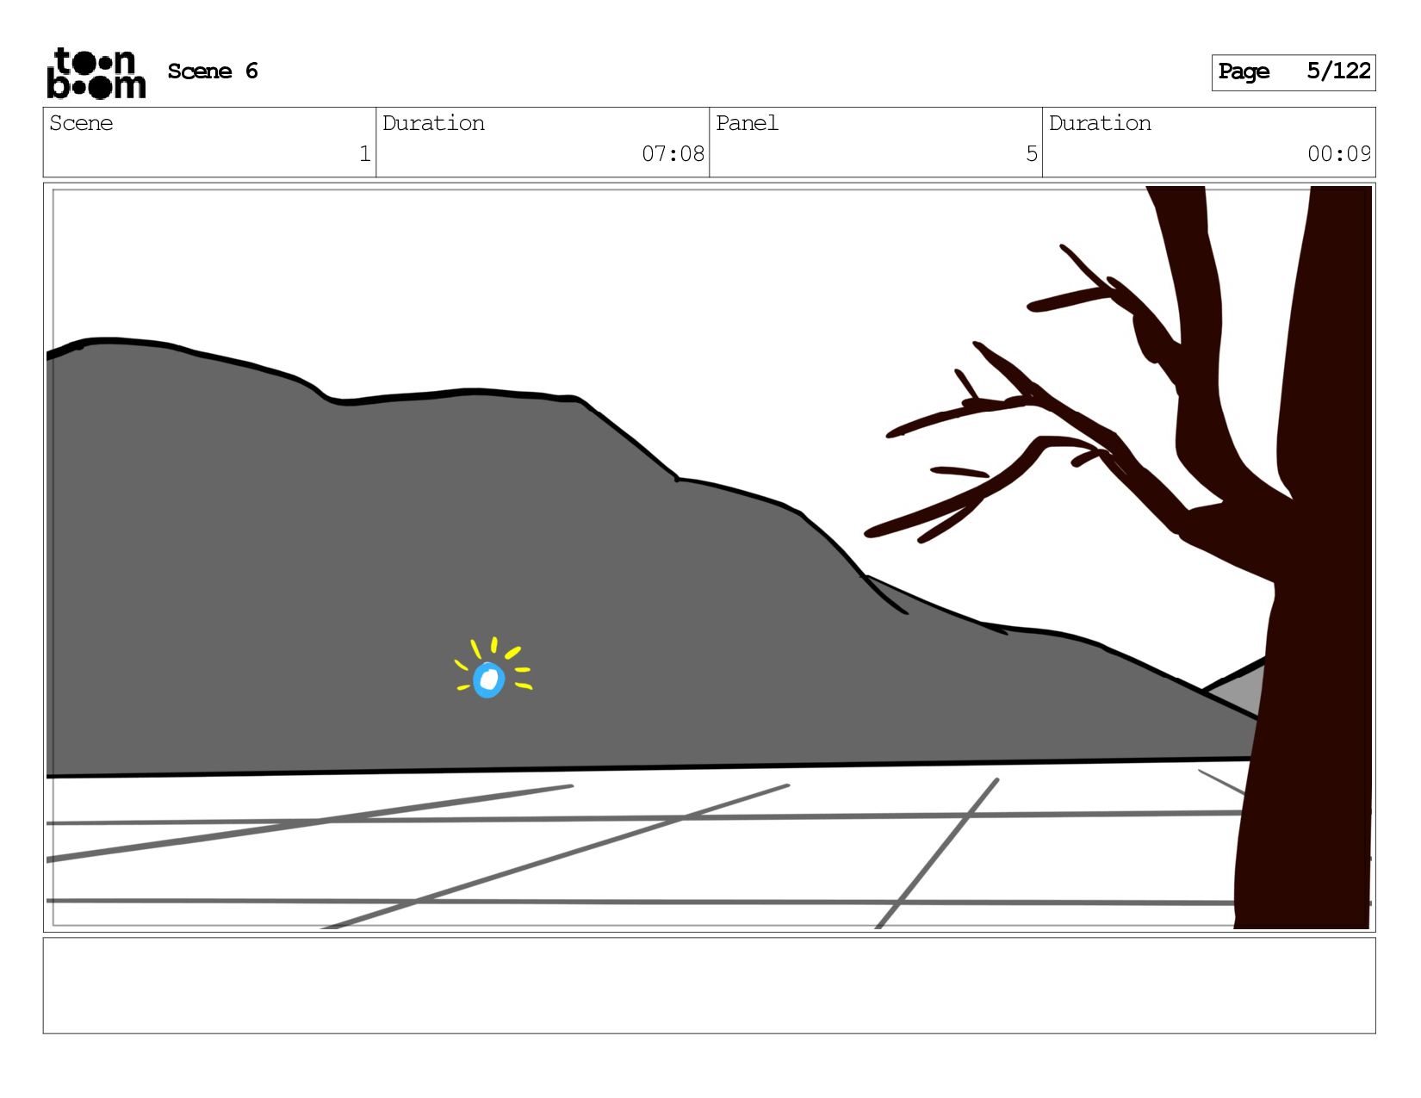Select the scene number value '1'
The width and height of the screenshot is (1421, 1098).
click(364, 154)
